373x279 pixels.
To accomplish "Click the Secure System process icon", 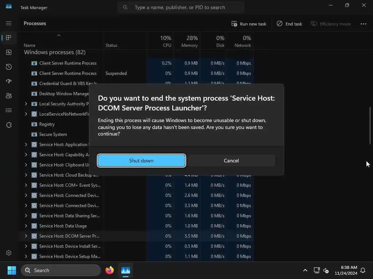I will coord(34,134).
